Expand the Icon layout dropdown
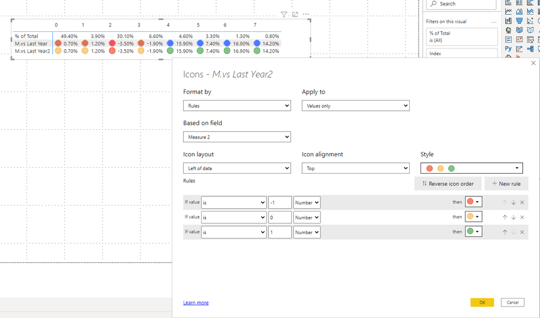The width and height of the screenshot is (540, 318). point(237,168)
